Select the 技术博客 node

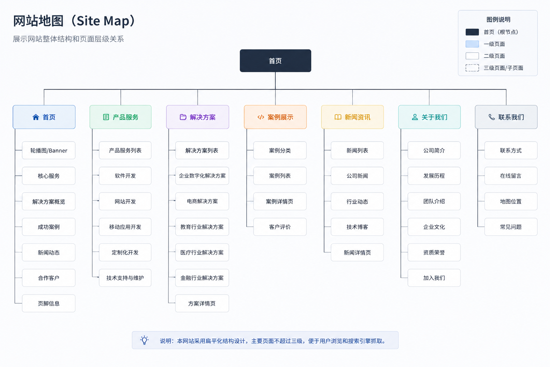(x=357, y=227)
